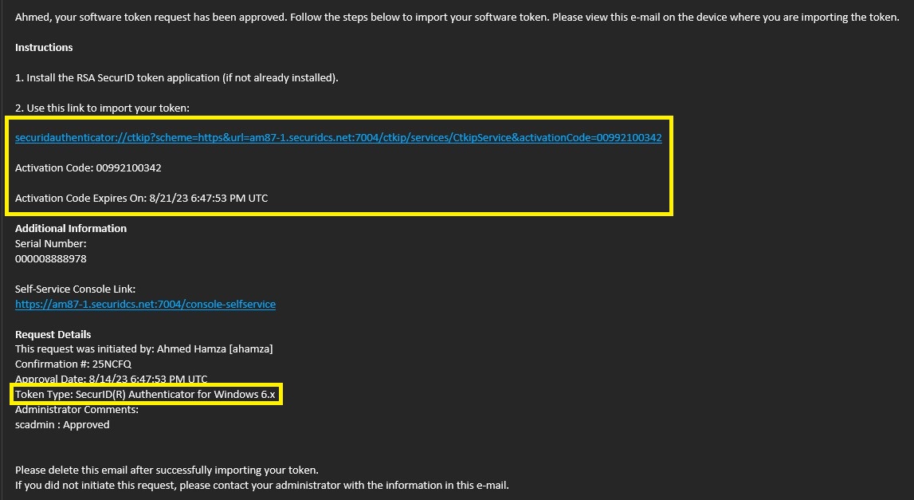This screenshot has height=500, width=914.
Task: Click the Administrator Comments label
Action: [76, 410]
